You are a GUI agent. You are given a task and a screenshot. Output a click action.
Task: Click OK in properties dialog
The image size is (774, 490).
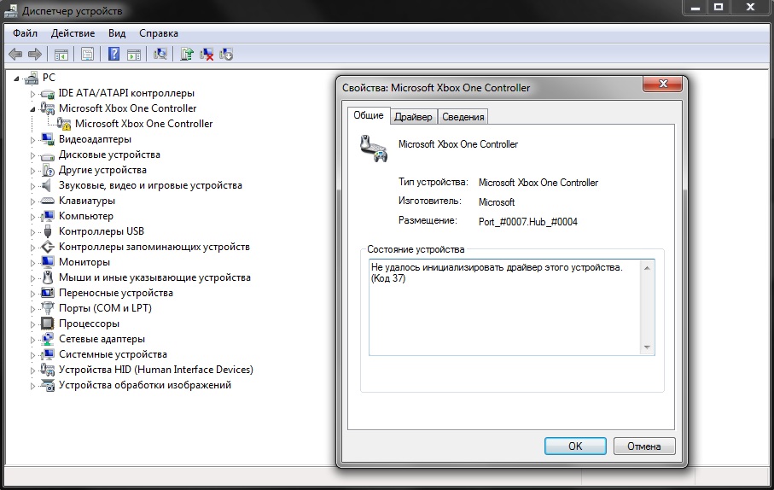click(575, 446)
